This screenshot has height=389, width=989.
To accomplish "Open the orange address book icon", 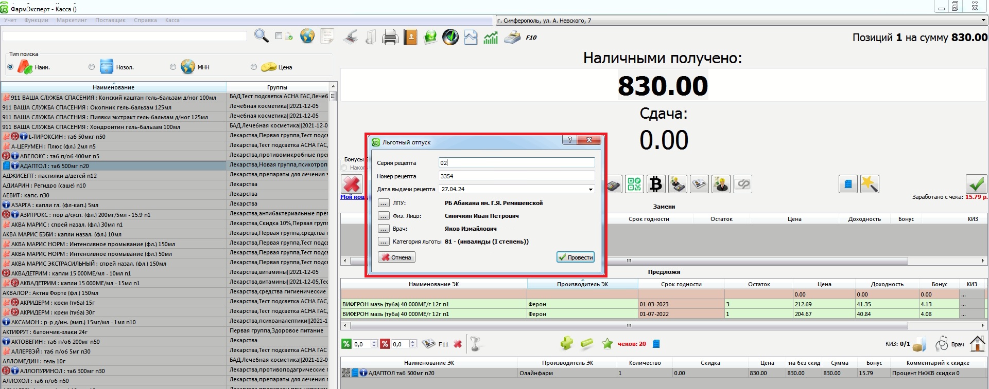I will 410,37.
